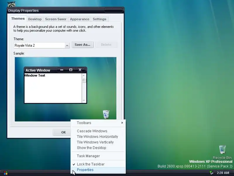Click the Delete button
234x176 pixels.
pos(106,45)
